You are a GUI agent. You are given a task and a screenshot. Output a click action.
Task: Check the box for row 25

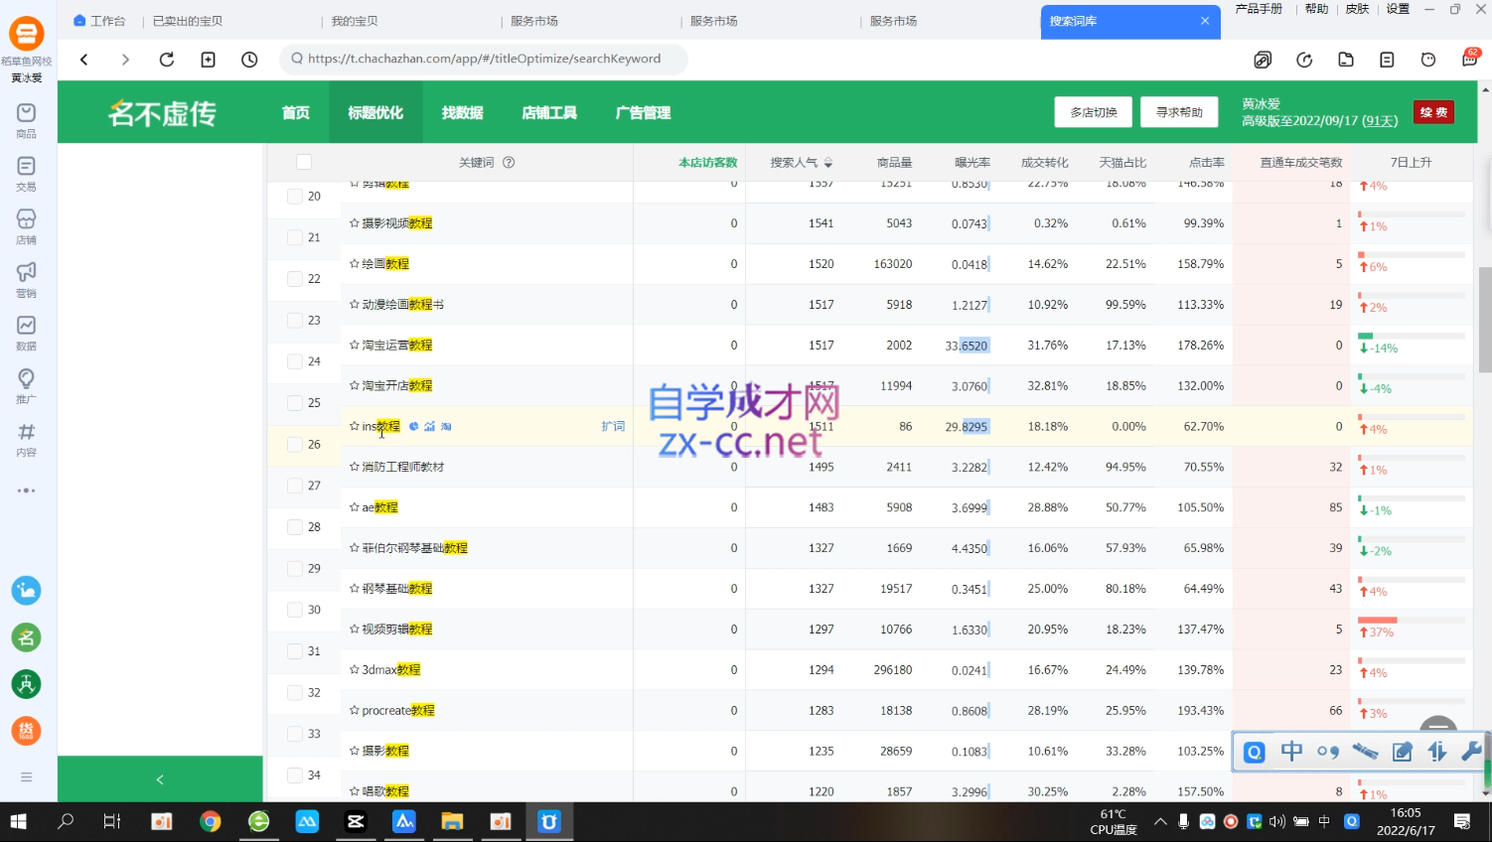click(295, 403)
